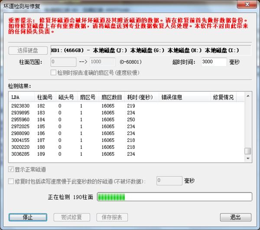Click the 修复情况 column header
This screenshot has height=230, width=260.
click(x=223, y=97)
